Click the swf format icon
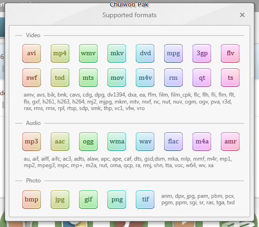The width and height of the screenshot is (259, 227). [32, 78]
